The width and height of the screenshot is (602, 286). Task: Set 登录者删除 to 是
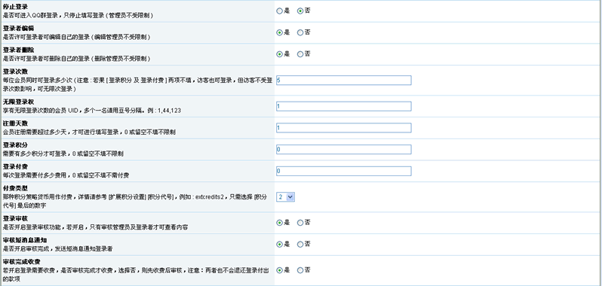coord(279,54)
